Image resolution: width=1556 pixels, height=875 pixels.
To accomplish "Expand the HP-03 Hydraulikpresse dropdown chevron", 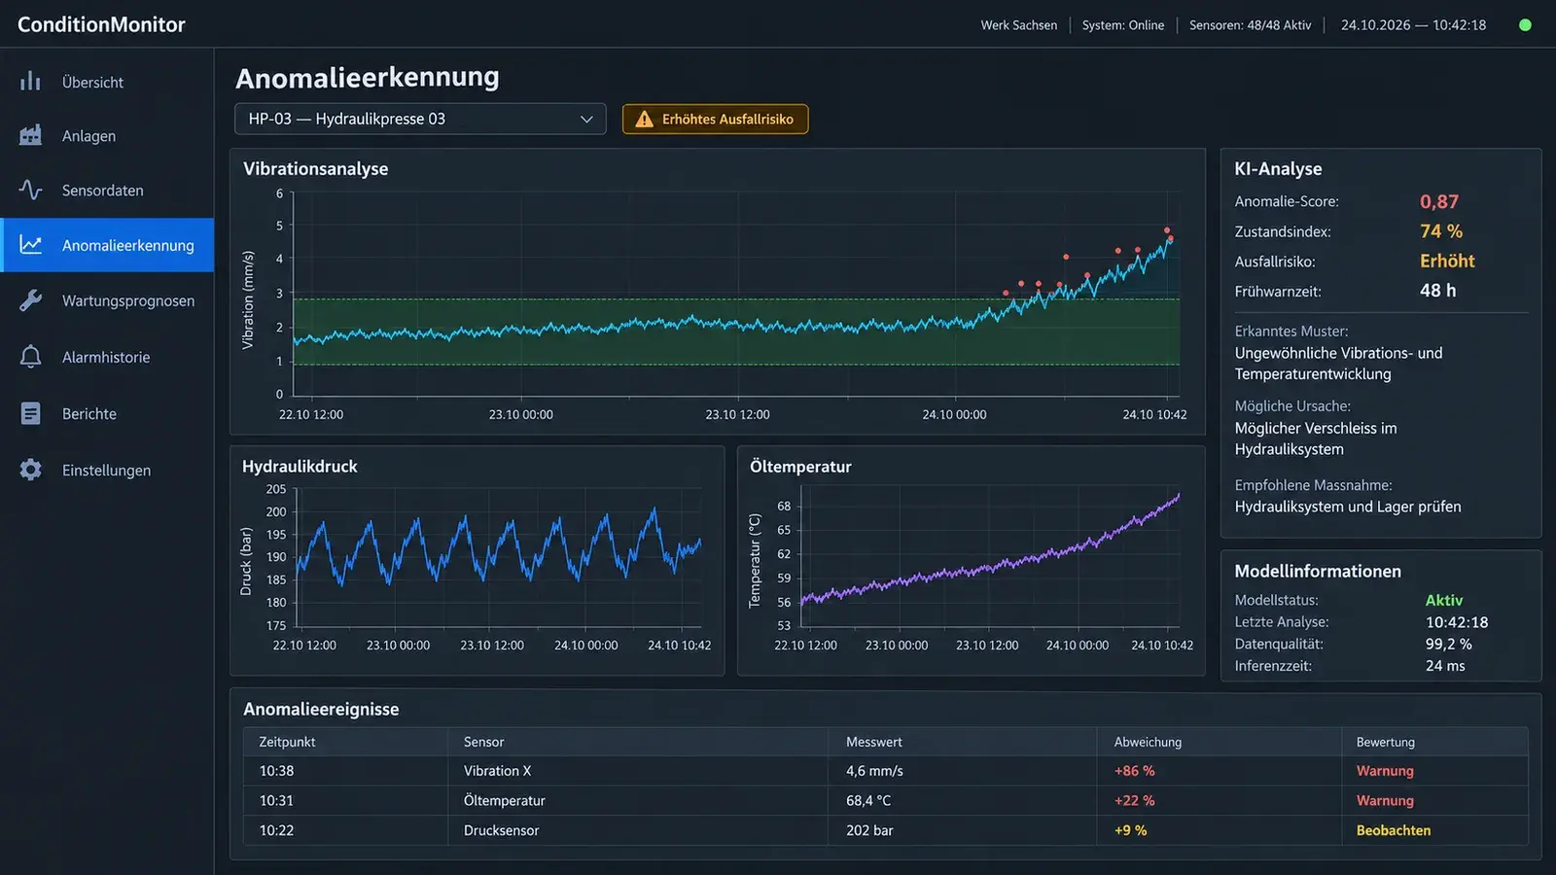I will tap(586, 119).
